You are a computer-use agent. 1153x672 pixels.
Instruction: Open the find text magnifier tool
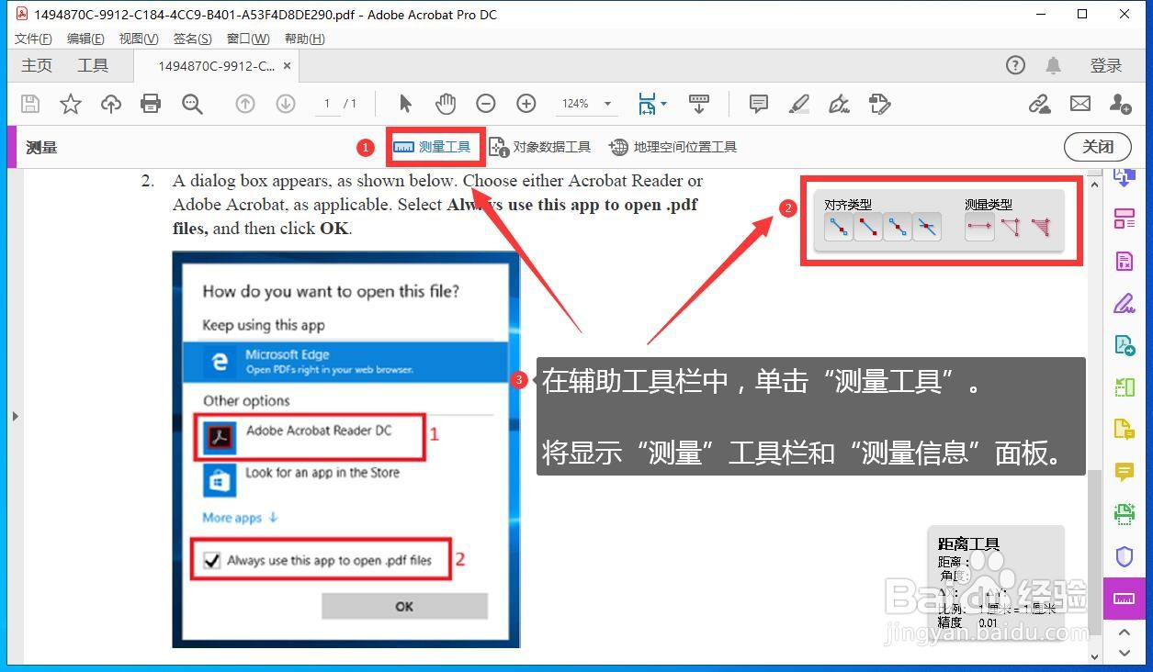(x=192, y=104)
